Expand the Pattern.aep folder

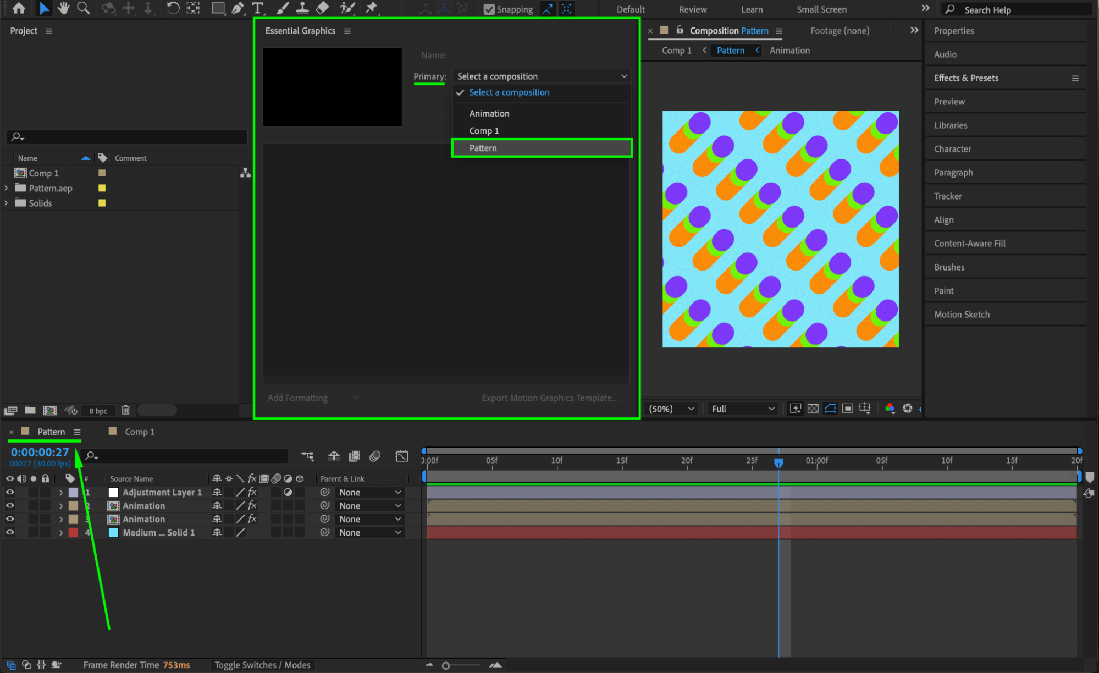(6, 188)
